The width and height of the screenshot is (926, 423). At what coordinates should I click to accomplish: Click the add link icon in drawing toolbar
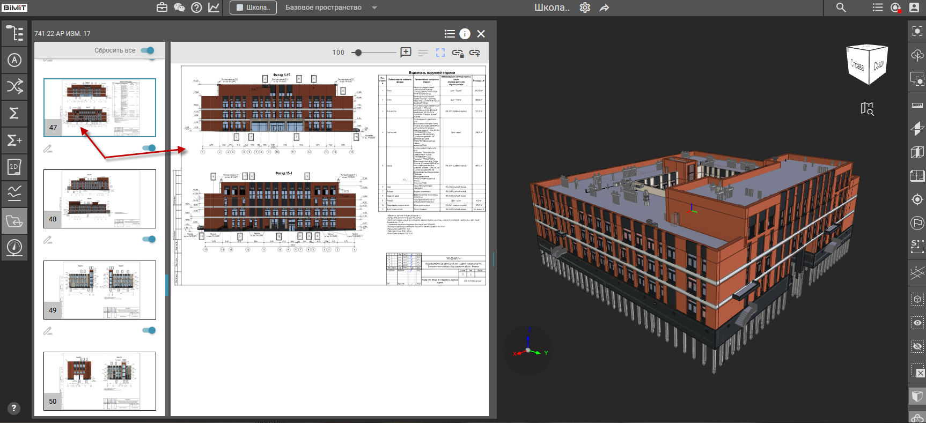pyautogui.click(x=475, y=53)
